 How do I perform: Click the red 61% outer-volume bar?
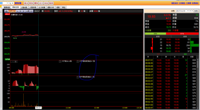182,34
